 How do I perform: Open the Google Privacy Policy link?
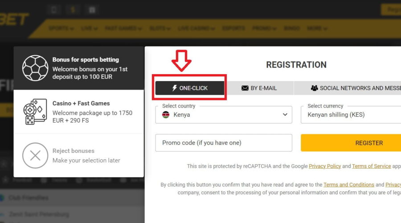pos(325,166)
